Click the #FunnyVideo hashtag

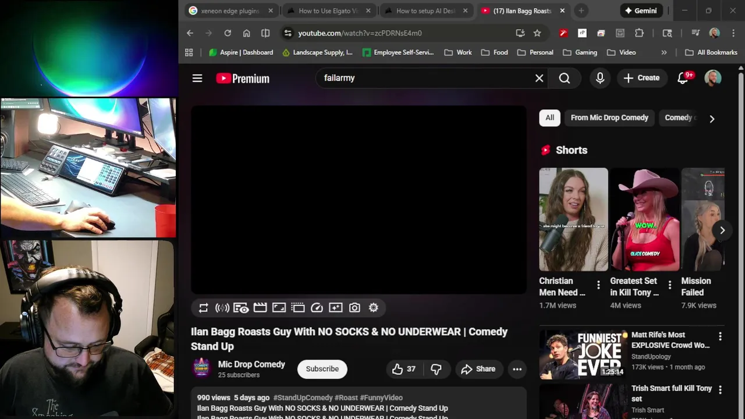click(381, 397)
